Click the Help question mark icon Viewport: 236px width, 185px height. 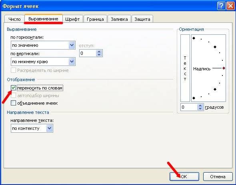pos(221,6)
